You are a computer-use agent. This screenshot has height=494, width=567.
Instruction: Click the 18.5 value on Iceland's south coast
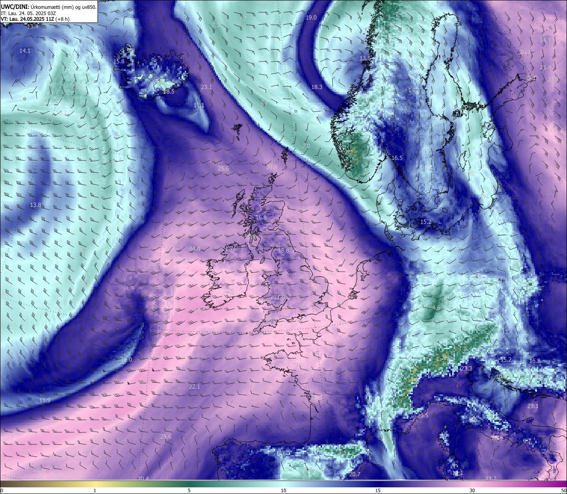(x=168, y=92)
